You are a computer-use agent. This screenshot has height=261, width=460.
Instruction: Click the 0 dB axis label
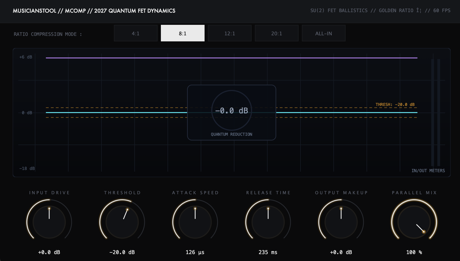[x=27, y=113]
